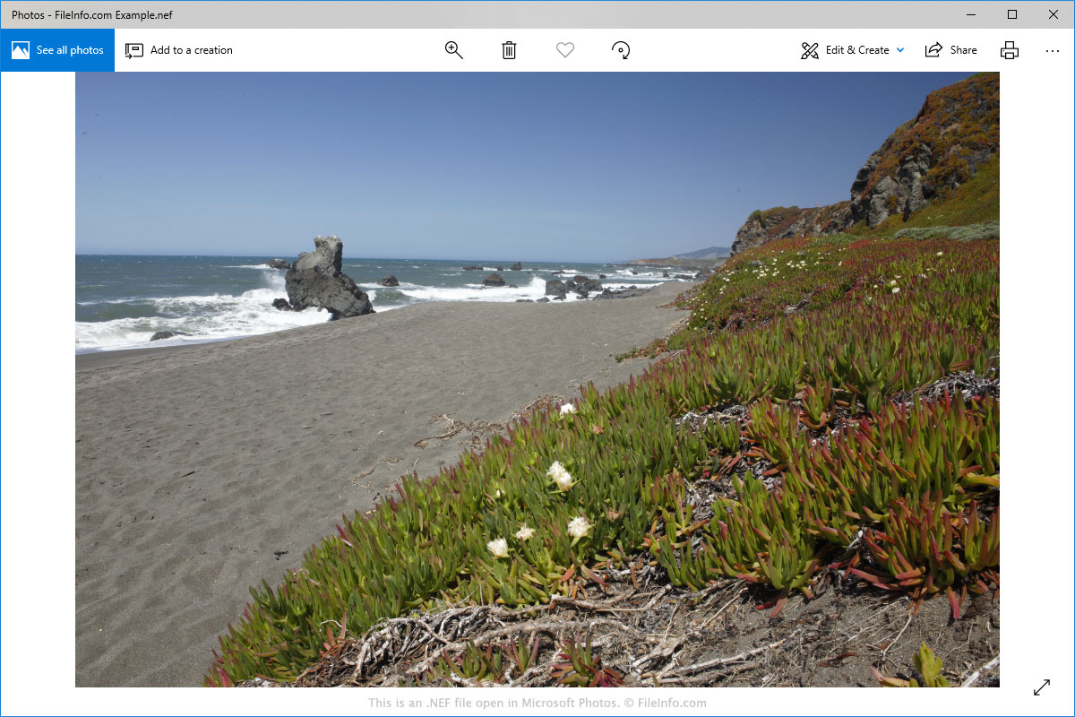Print the photo using the printer icon
The height and width of the screenshot is (717, 1075).
[1010, 50]
